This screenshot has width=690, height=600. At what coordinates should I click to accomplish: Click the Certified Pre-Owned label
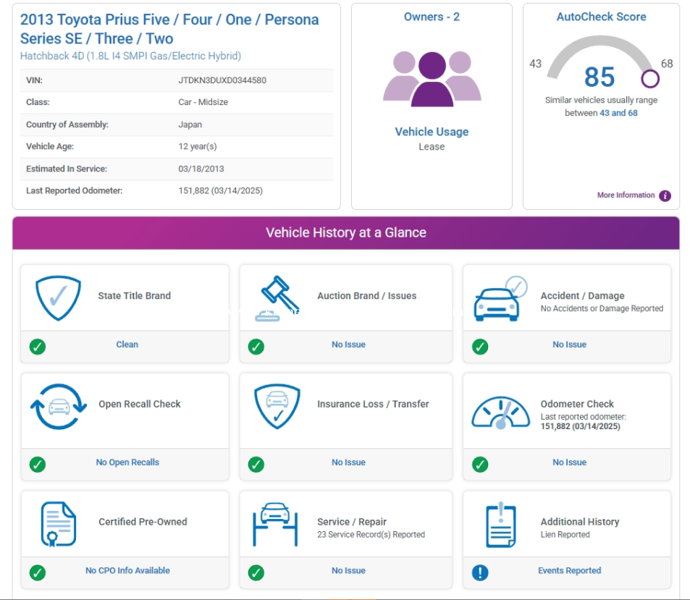(x=143, y=522)
